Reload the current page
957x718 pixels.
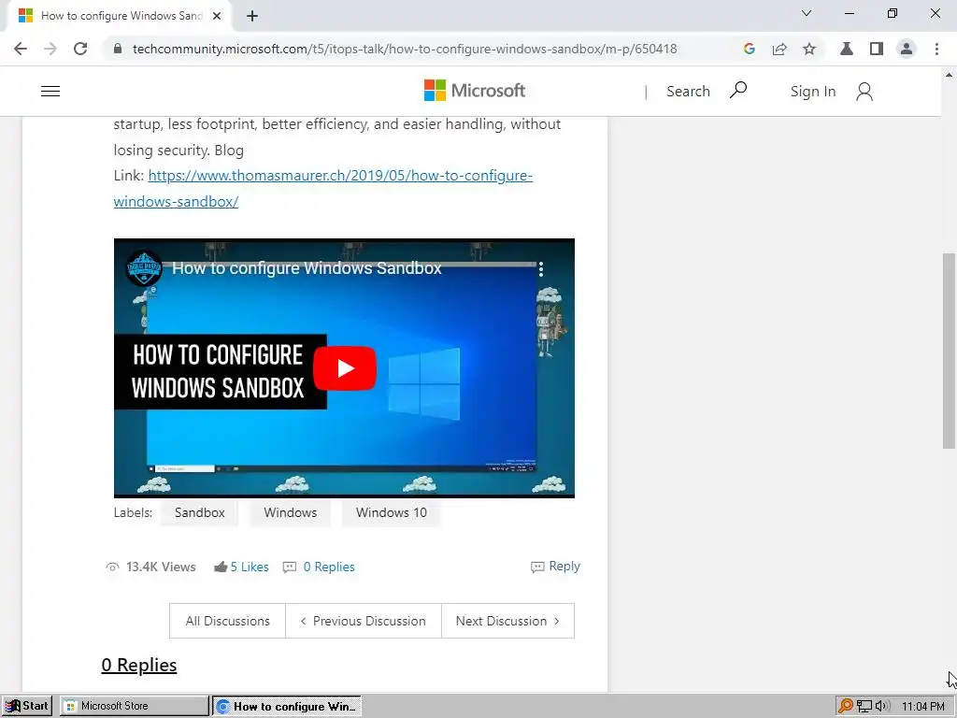click(80, 49)
